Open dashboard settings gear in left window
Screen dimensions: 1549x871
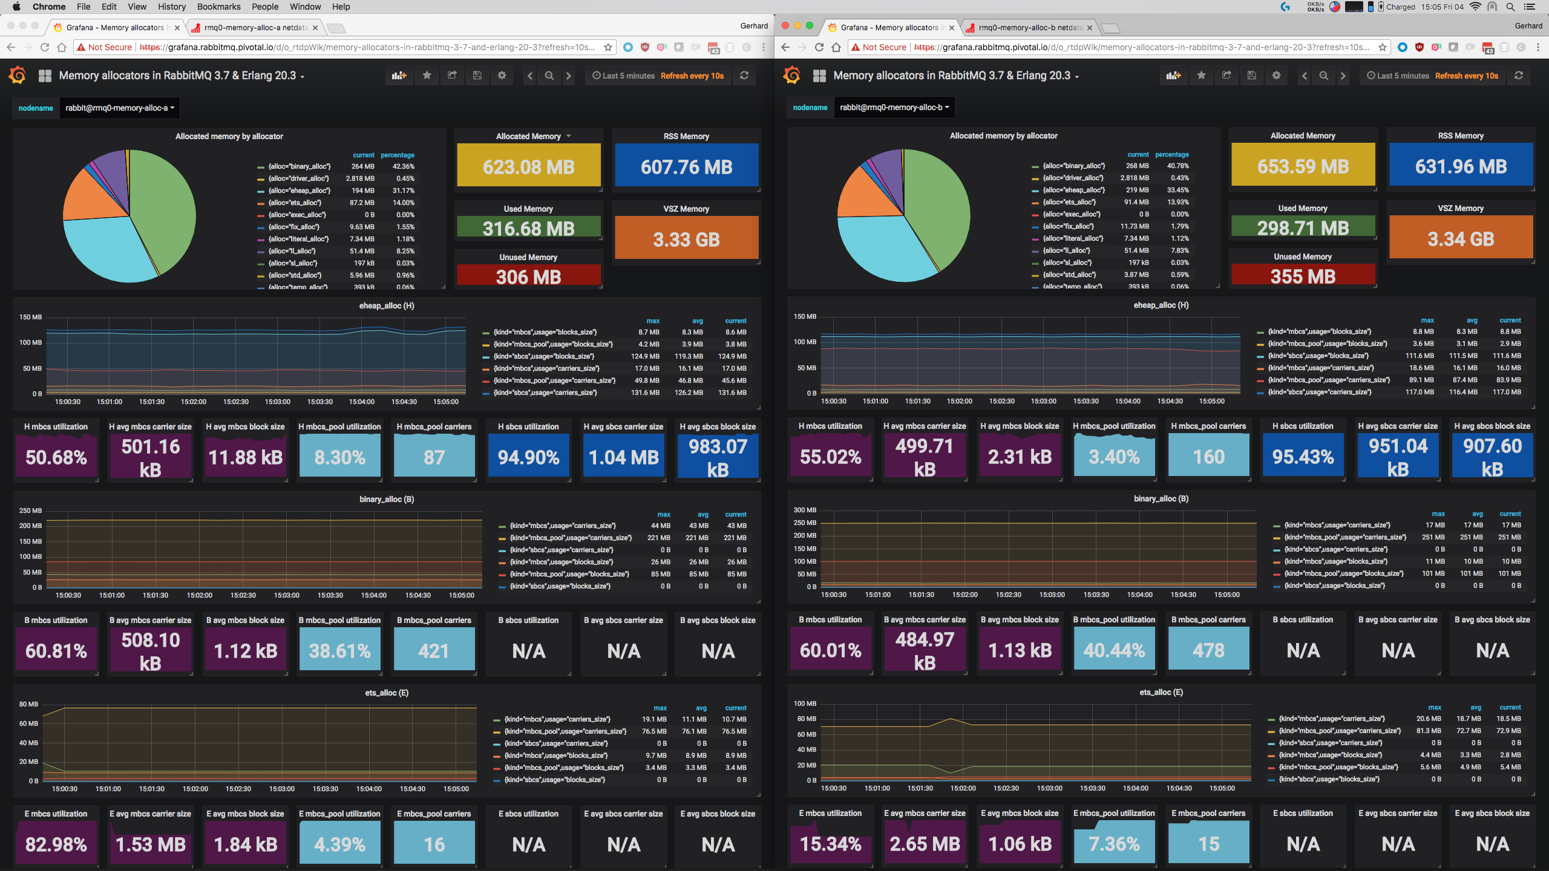[502, 76]
